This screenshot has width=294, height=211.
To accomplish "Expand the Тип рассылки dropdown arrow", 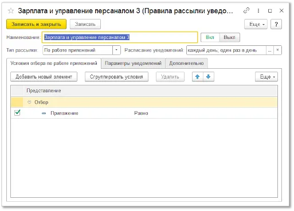I will [116, 50].
